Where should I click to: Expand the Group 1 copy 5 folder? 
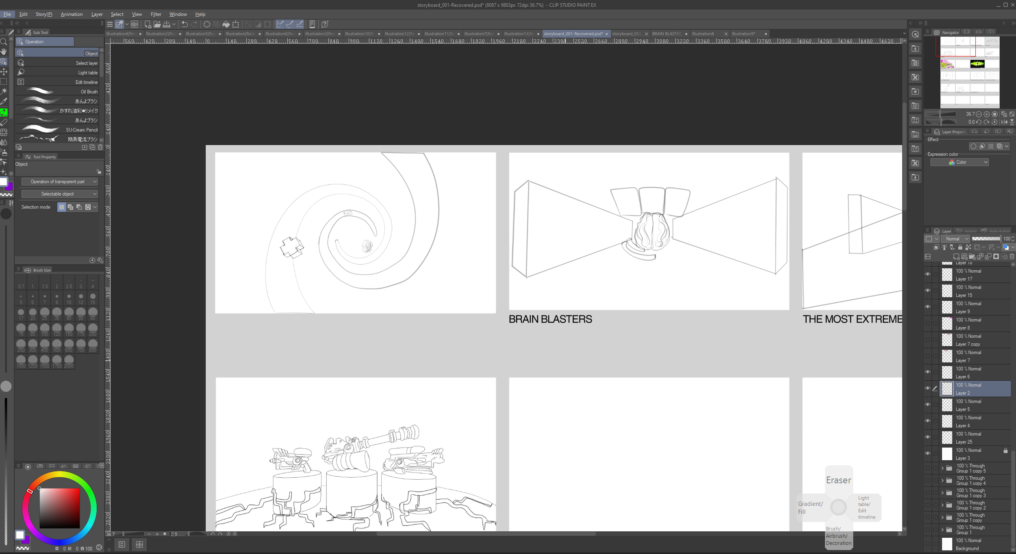[942, 468]
